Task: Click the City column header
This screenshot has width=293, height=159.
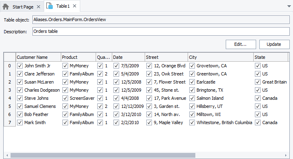Action: point(221,57)
